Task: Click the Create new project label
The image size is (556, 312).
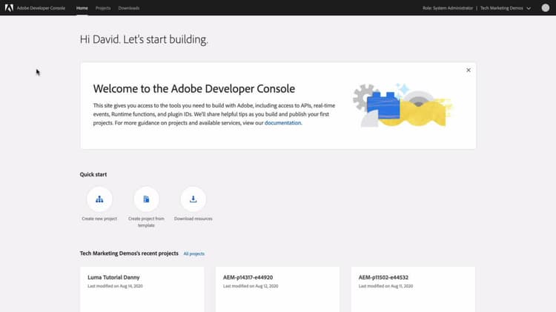Action: click(99, 219)
